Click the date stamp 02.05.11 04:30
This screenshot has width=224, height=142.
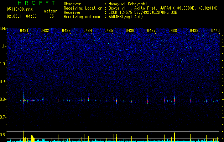tap(22, 16)
